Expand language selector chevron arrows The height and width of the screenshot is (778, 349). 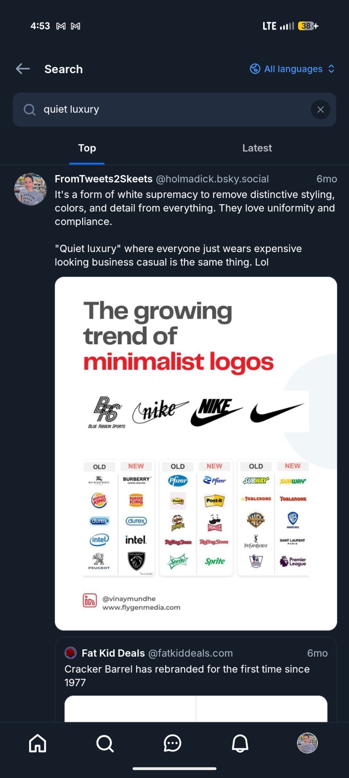click(x=332, y=69)
